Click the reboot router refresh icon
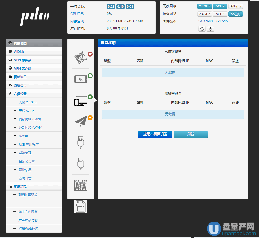Screen dimensions: 259x238 [x=202, y=29]
